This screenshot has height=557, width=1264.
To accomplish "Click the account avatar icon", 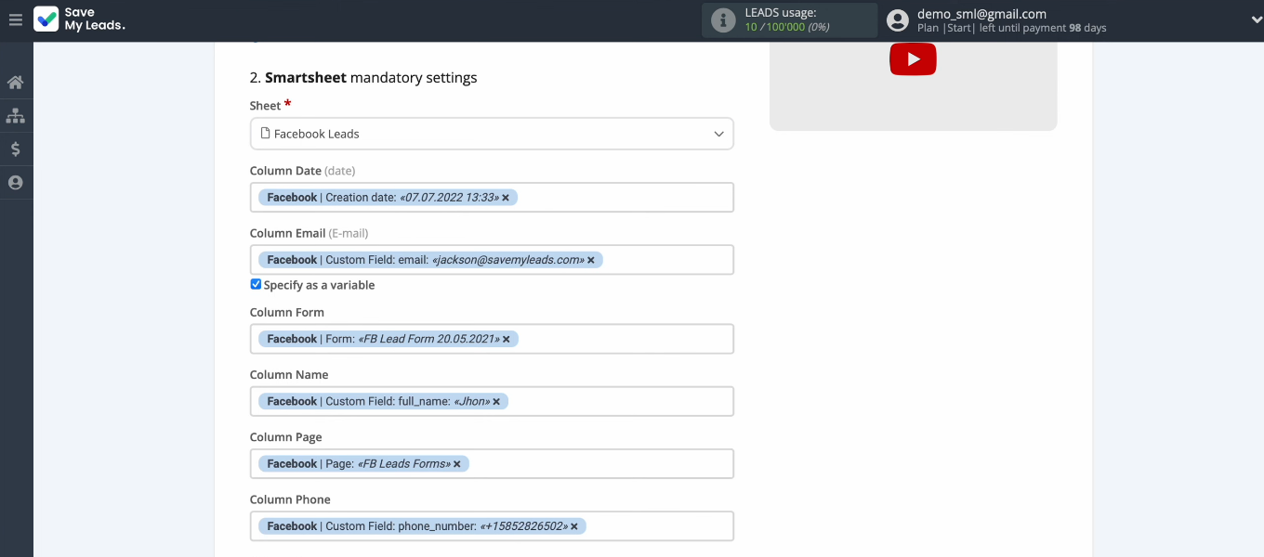I will pyautogui.click(x=897, y=20).
